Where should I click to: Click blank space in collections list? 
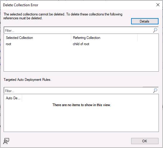coord(81,59)
